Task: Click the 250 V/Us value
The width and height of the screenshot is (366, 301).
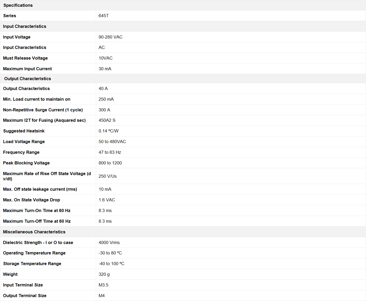Action: tap(107, 176)
